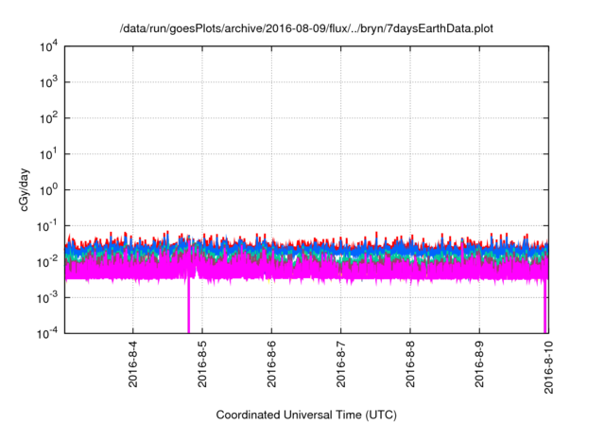Click the 2016-8-4 date tick label
The height and width of the screenshot is (424, 605).
point(132,364)
